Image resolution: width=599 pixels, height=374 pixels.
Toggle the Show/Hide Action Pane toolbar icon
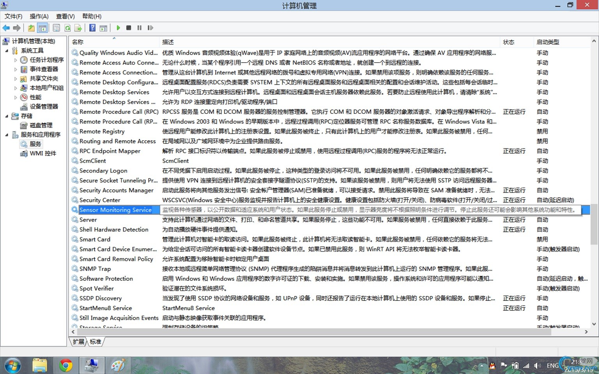(103, 28)
